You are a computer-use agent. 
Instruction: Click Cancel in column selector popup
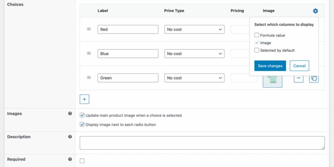click(299, 66)
